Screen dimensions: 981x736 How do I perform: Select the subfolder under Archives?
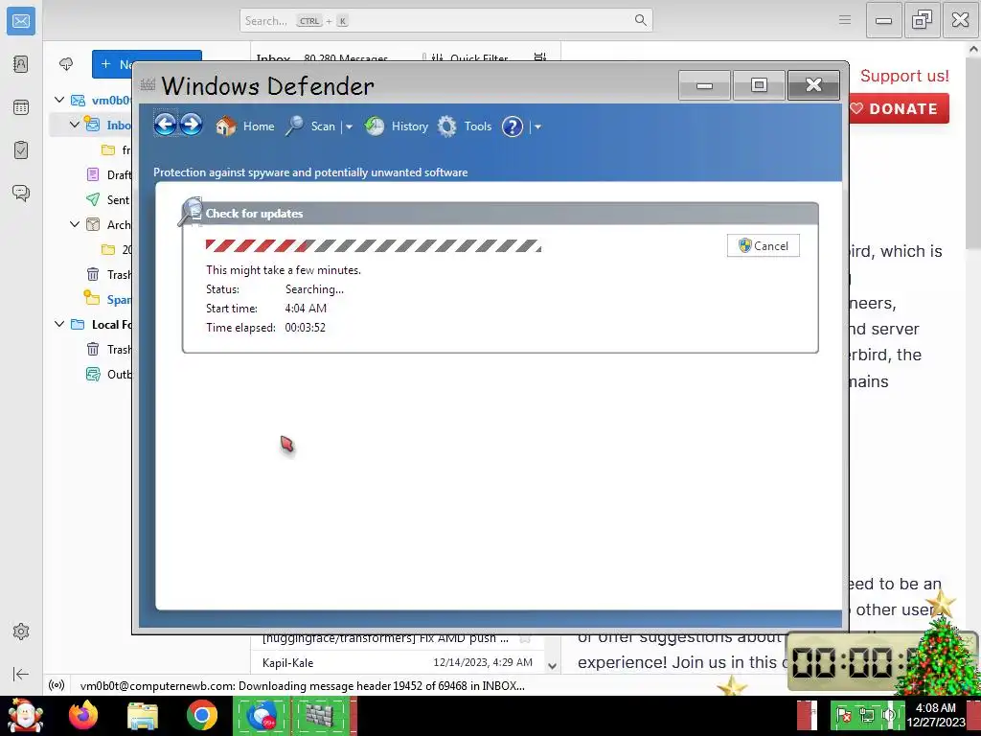pyautogui.click(x=116, y=249)
